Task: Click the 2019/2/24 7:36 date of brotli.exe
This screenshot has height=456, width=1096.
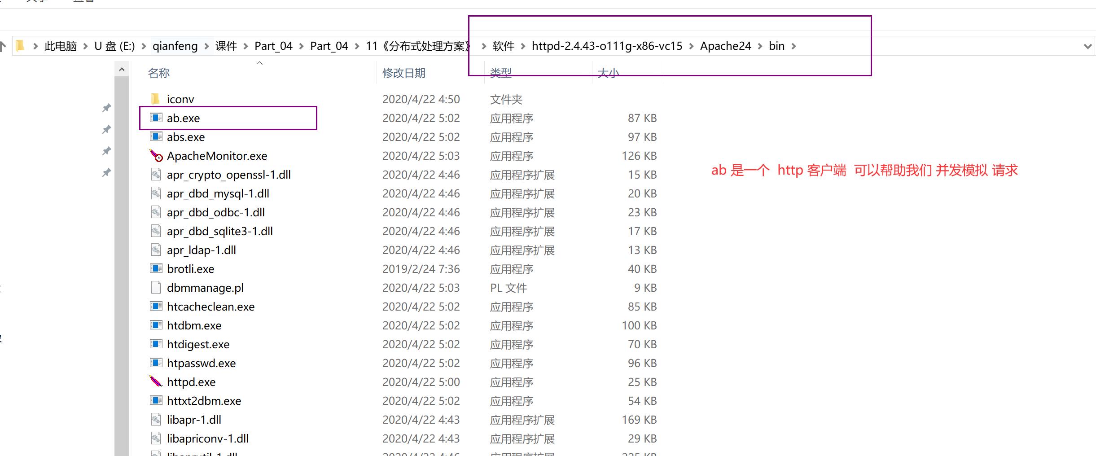Action: 421,269
